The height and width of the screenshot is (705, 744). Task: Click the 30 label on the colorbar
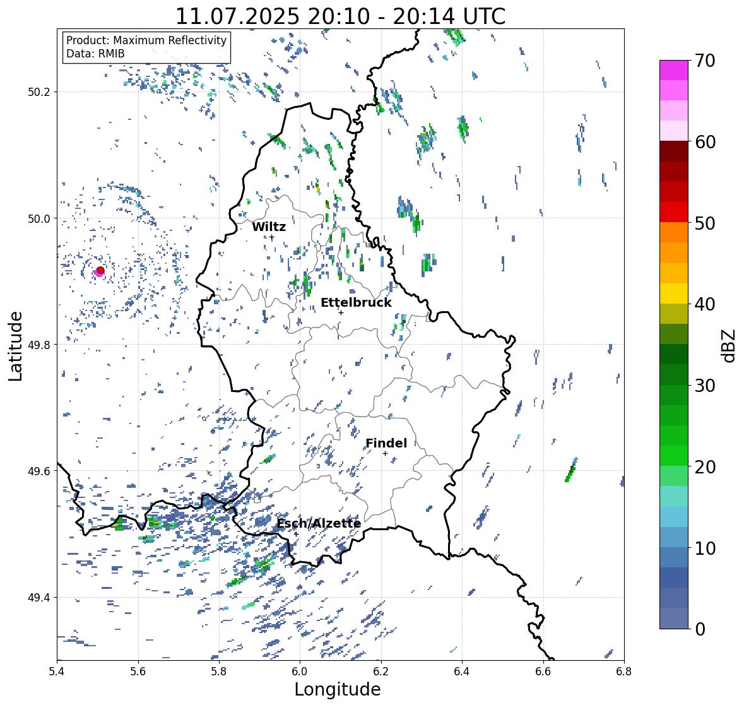[x=705, y=385]
